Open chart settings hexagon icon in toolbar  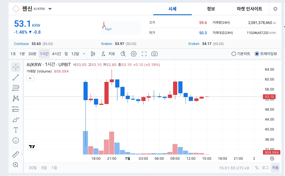(x=134, y=54)
